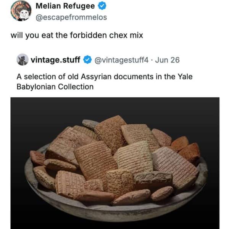The width and height of the screenshot is (229, 229).
Task: Visit the @vintagestuff4 handle
Action: coord(123,60)
